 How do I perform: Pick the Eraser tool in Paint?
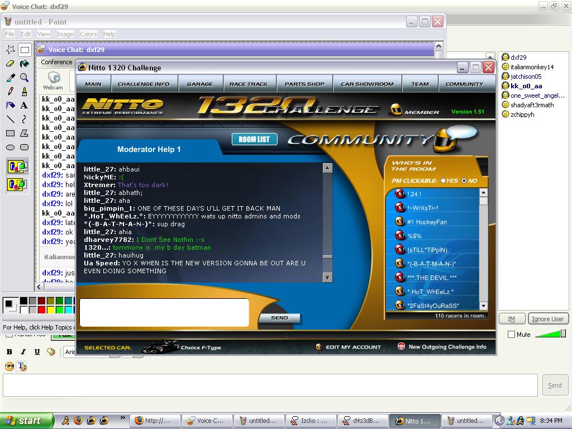11,64
